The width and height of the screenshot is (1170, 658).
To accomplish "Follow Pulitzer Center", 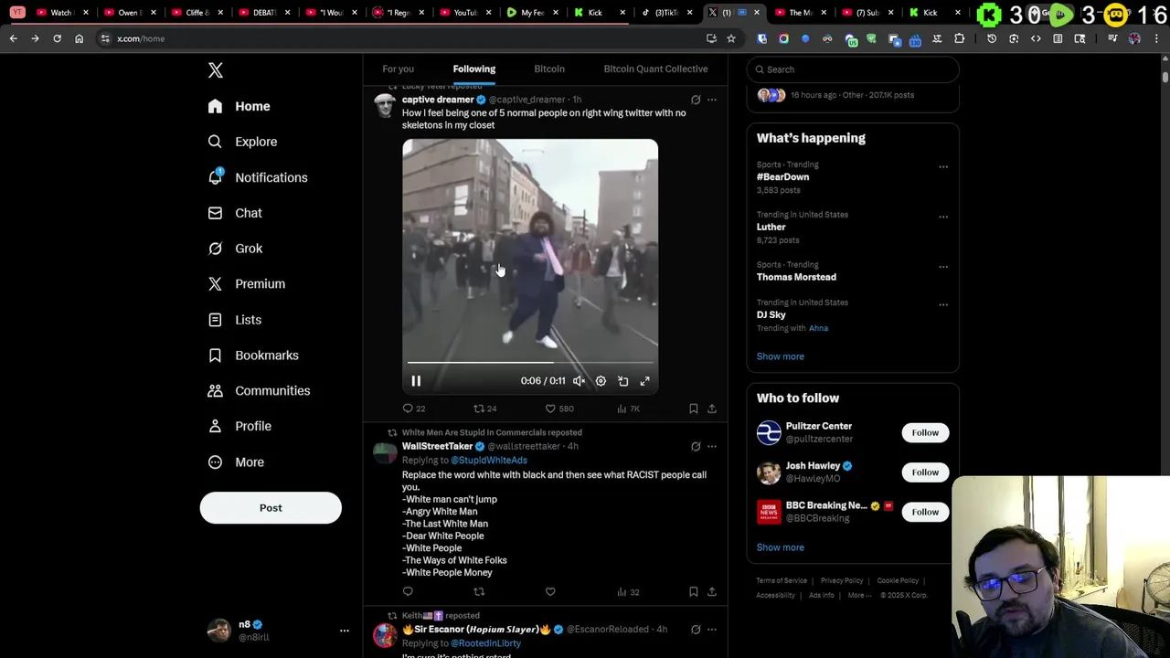I will click(925, 433).
